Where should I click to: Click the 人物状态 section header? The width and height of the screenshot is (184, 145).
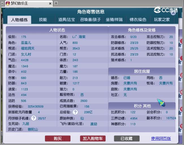point(57,30)
